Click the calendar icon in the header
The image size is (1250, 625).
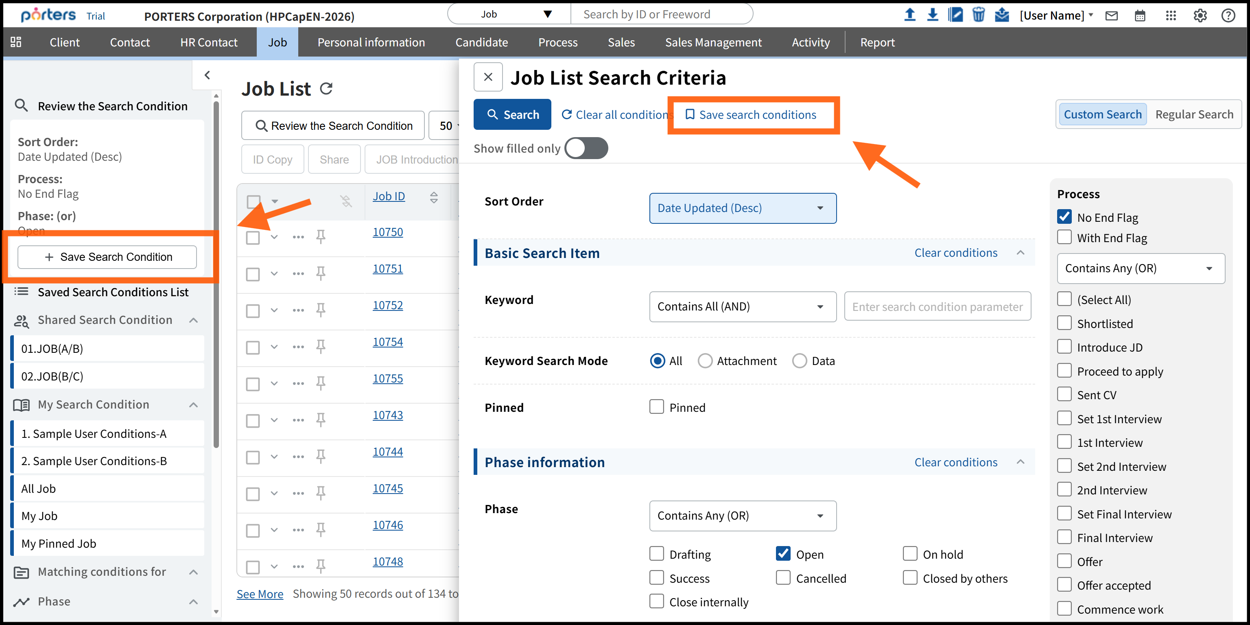coord(1140,16)
